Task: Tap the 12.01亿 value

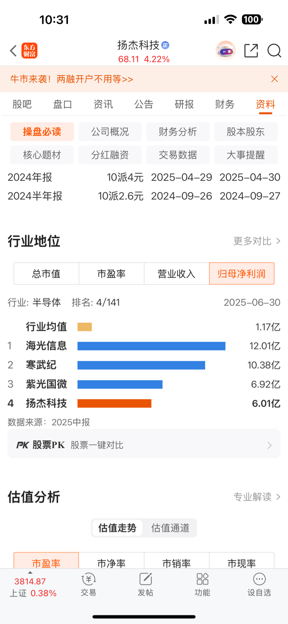Action: pos(265,346)
